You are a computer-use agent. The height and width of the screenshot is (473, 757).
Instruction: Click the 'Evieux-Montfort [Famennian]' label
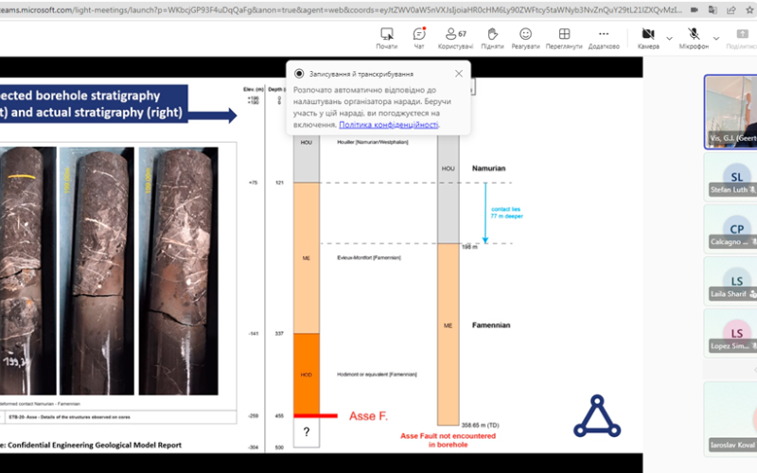pyautogui.click(x=369, y=257)
